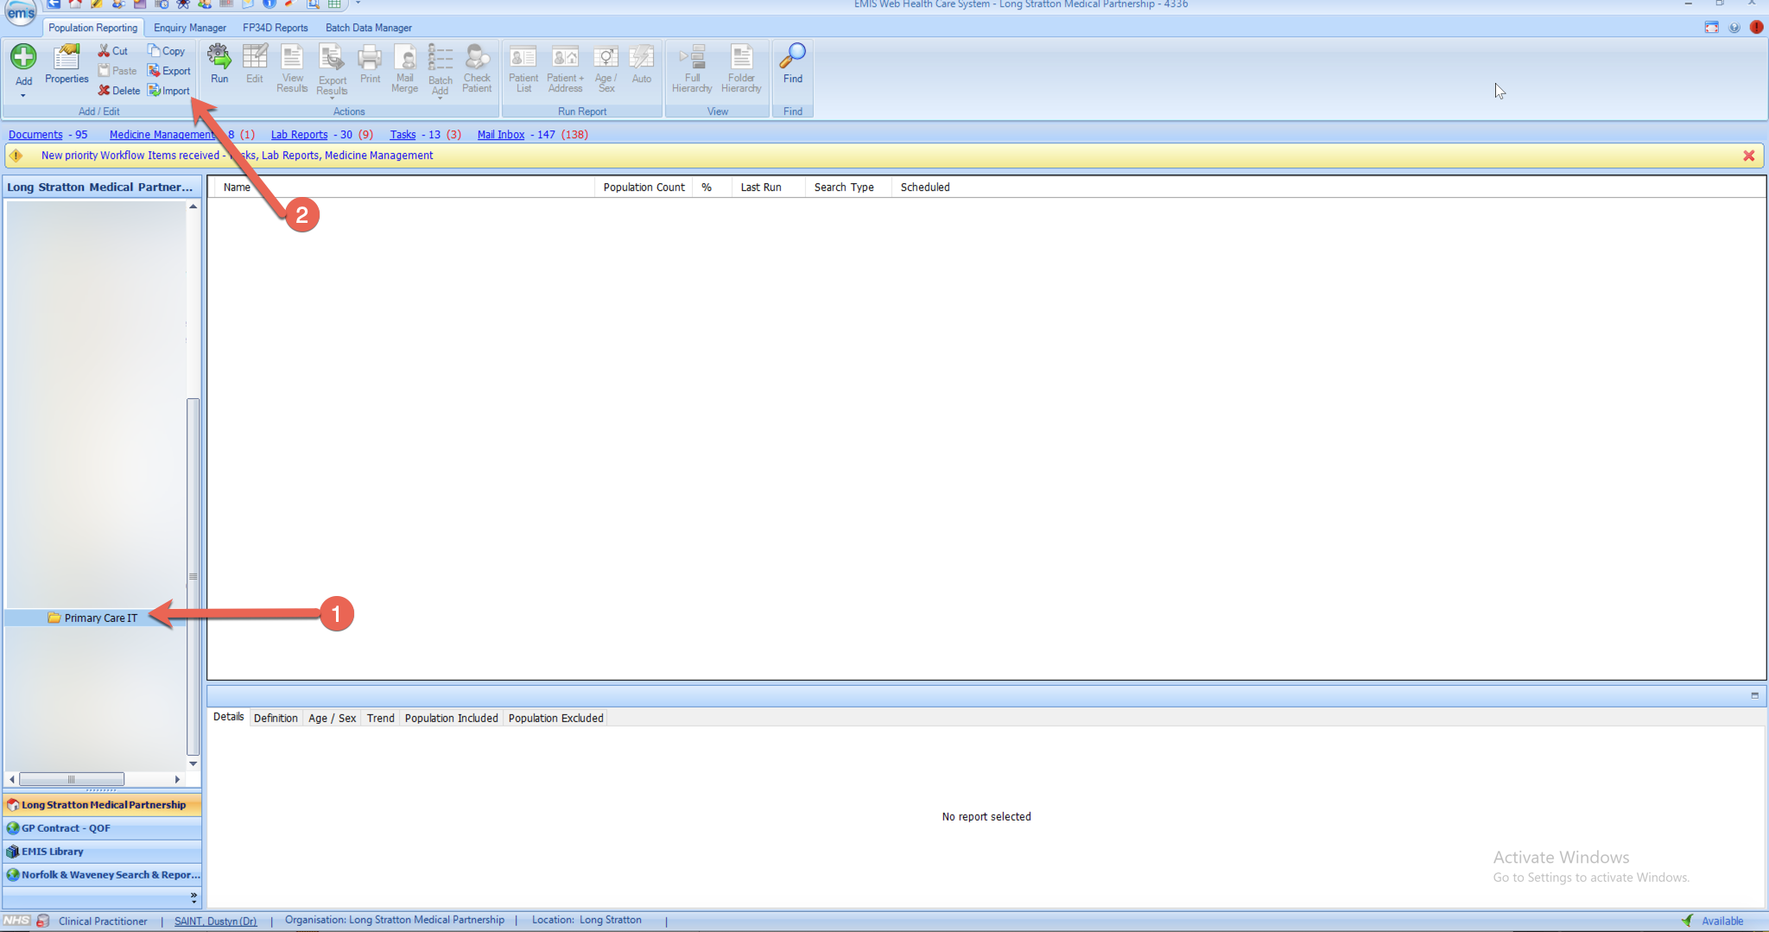Select the Details tab
This screenshot has height=932, width=1769.
(x=229, y=717)
